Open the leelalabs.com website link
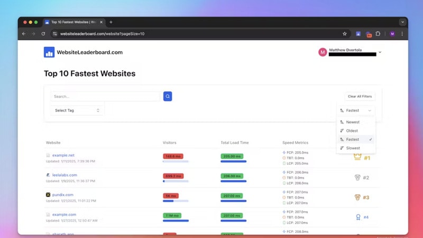The width and height of the screenshot is (423, 238). point(65,175)
